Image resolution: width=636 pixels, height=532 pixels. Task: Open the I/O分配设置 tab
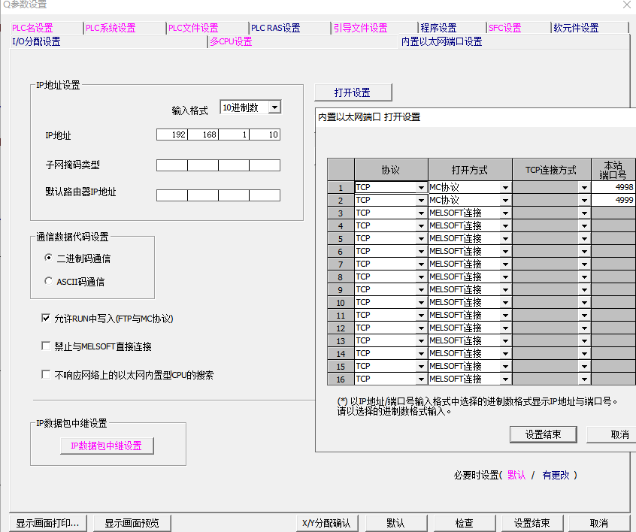pyautogui.click(x=36, y=42)
